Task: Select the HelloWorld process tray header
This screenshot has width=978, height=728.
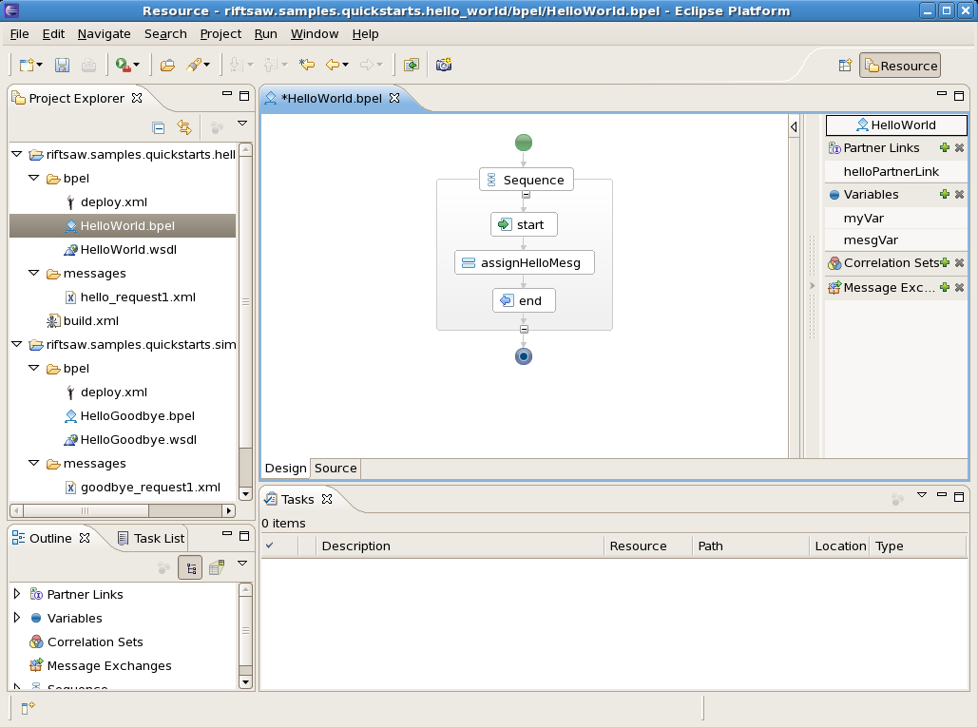Action: (896, 125)
